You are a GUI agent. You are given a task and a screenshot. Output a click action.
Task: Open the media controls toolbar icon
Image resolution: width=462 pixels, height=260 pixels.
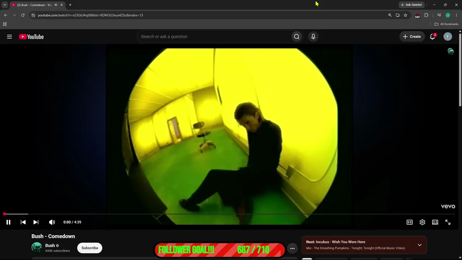(439, 15)
